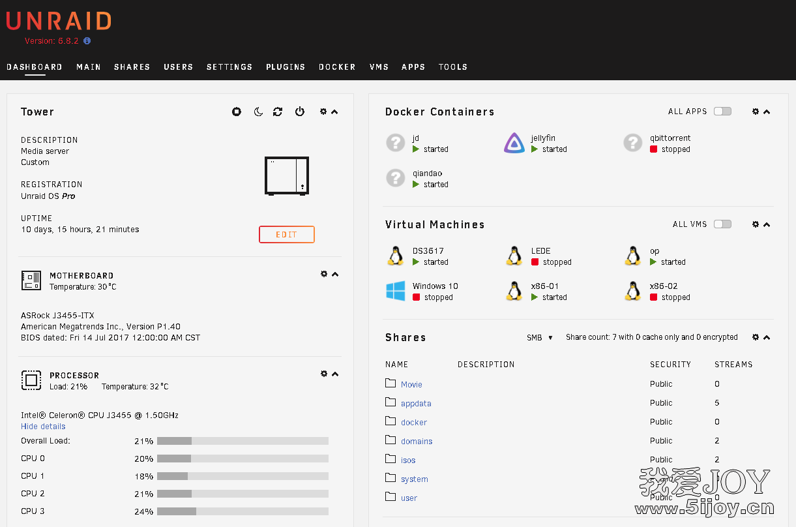This screenshot has height=527, width=796.
Task: Click the DS3617 penguin icon
Action: pos(396,256)
